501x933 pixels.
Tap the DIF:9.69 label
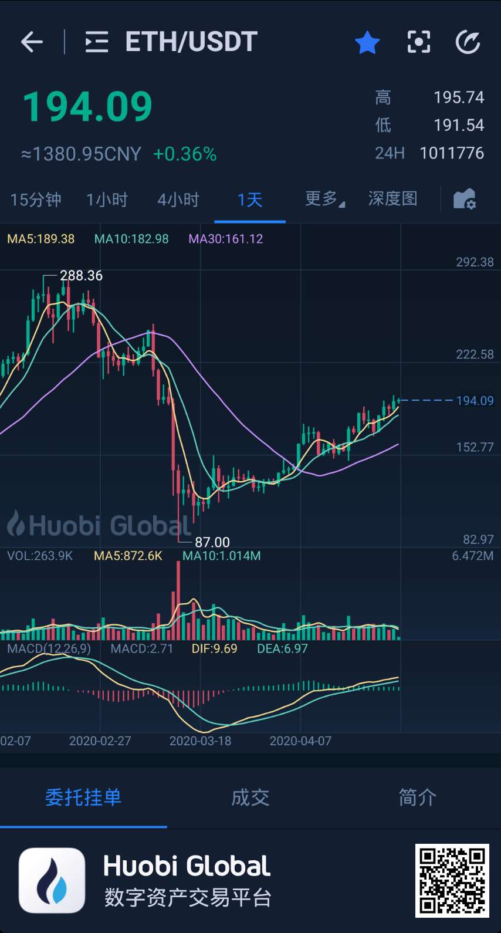pos(214,648)
